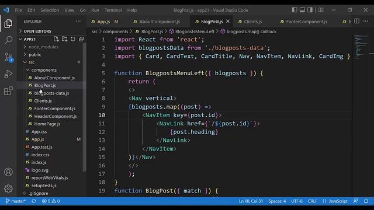This screenshot has width=374, height=210.
Task: Open the Explorer view in activity bar
Action: [x=8, y=23]
